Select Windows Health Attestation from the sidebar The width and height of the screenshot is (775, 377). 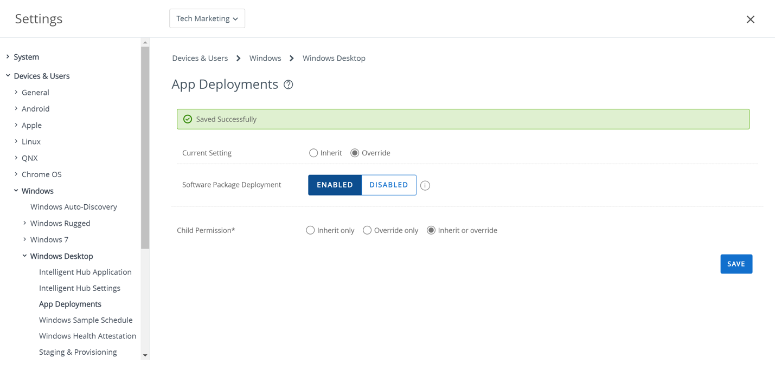click(87, 336)
